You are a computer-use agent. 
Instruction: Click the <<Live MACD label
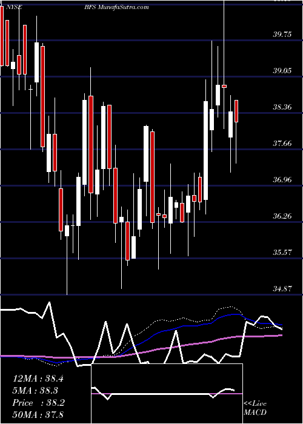coord(255,408)
